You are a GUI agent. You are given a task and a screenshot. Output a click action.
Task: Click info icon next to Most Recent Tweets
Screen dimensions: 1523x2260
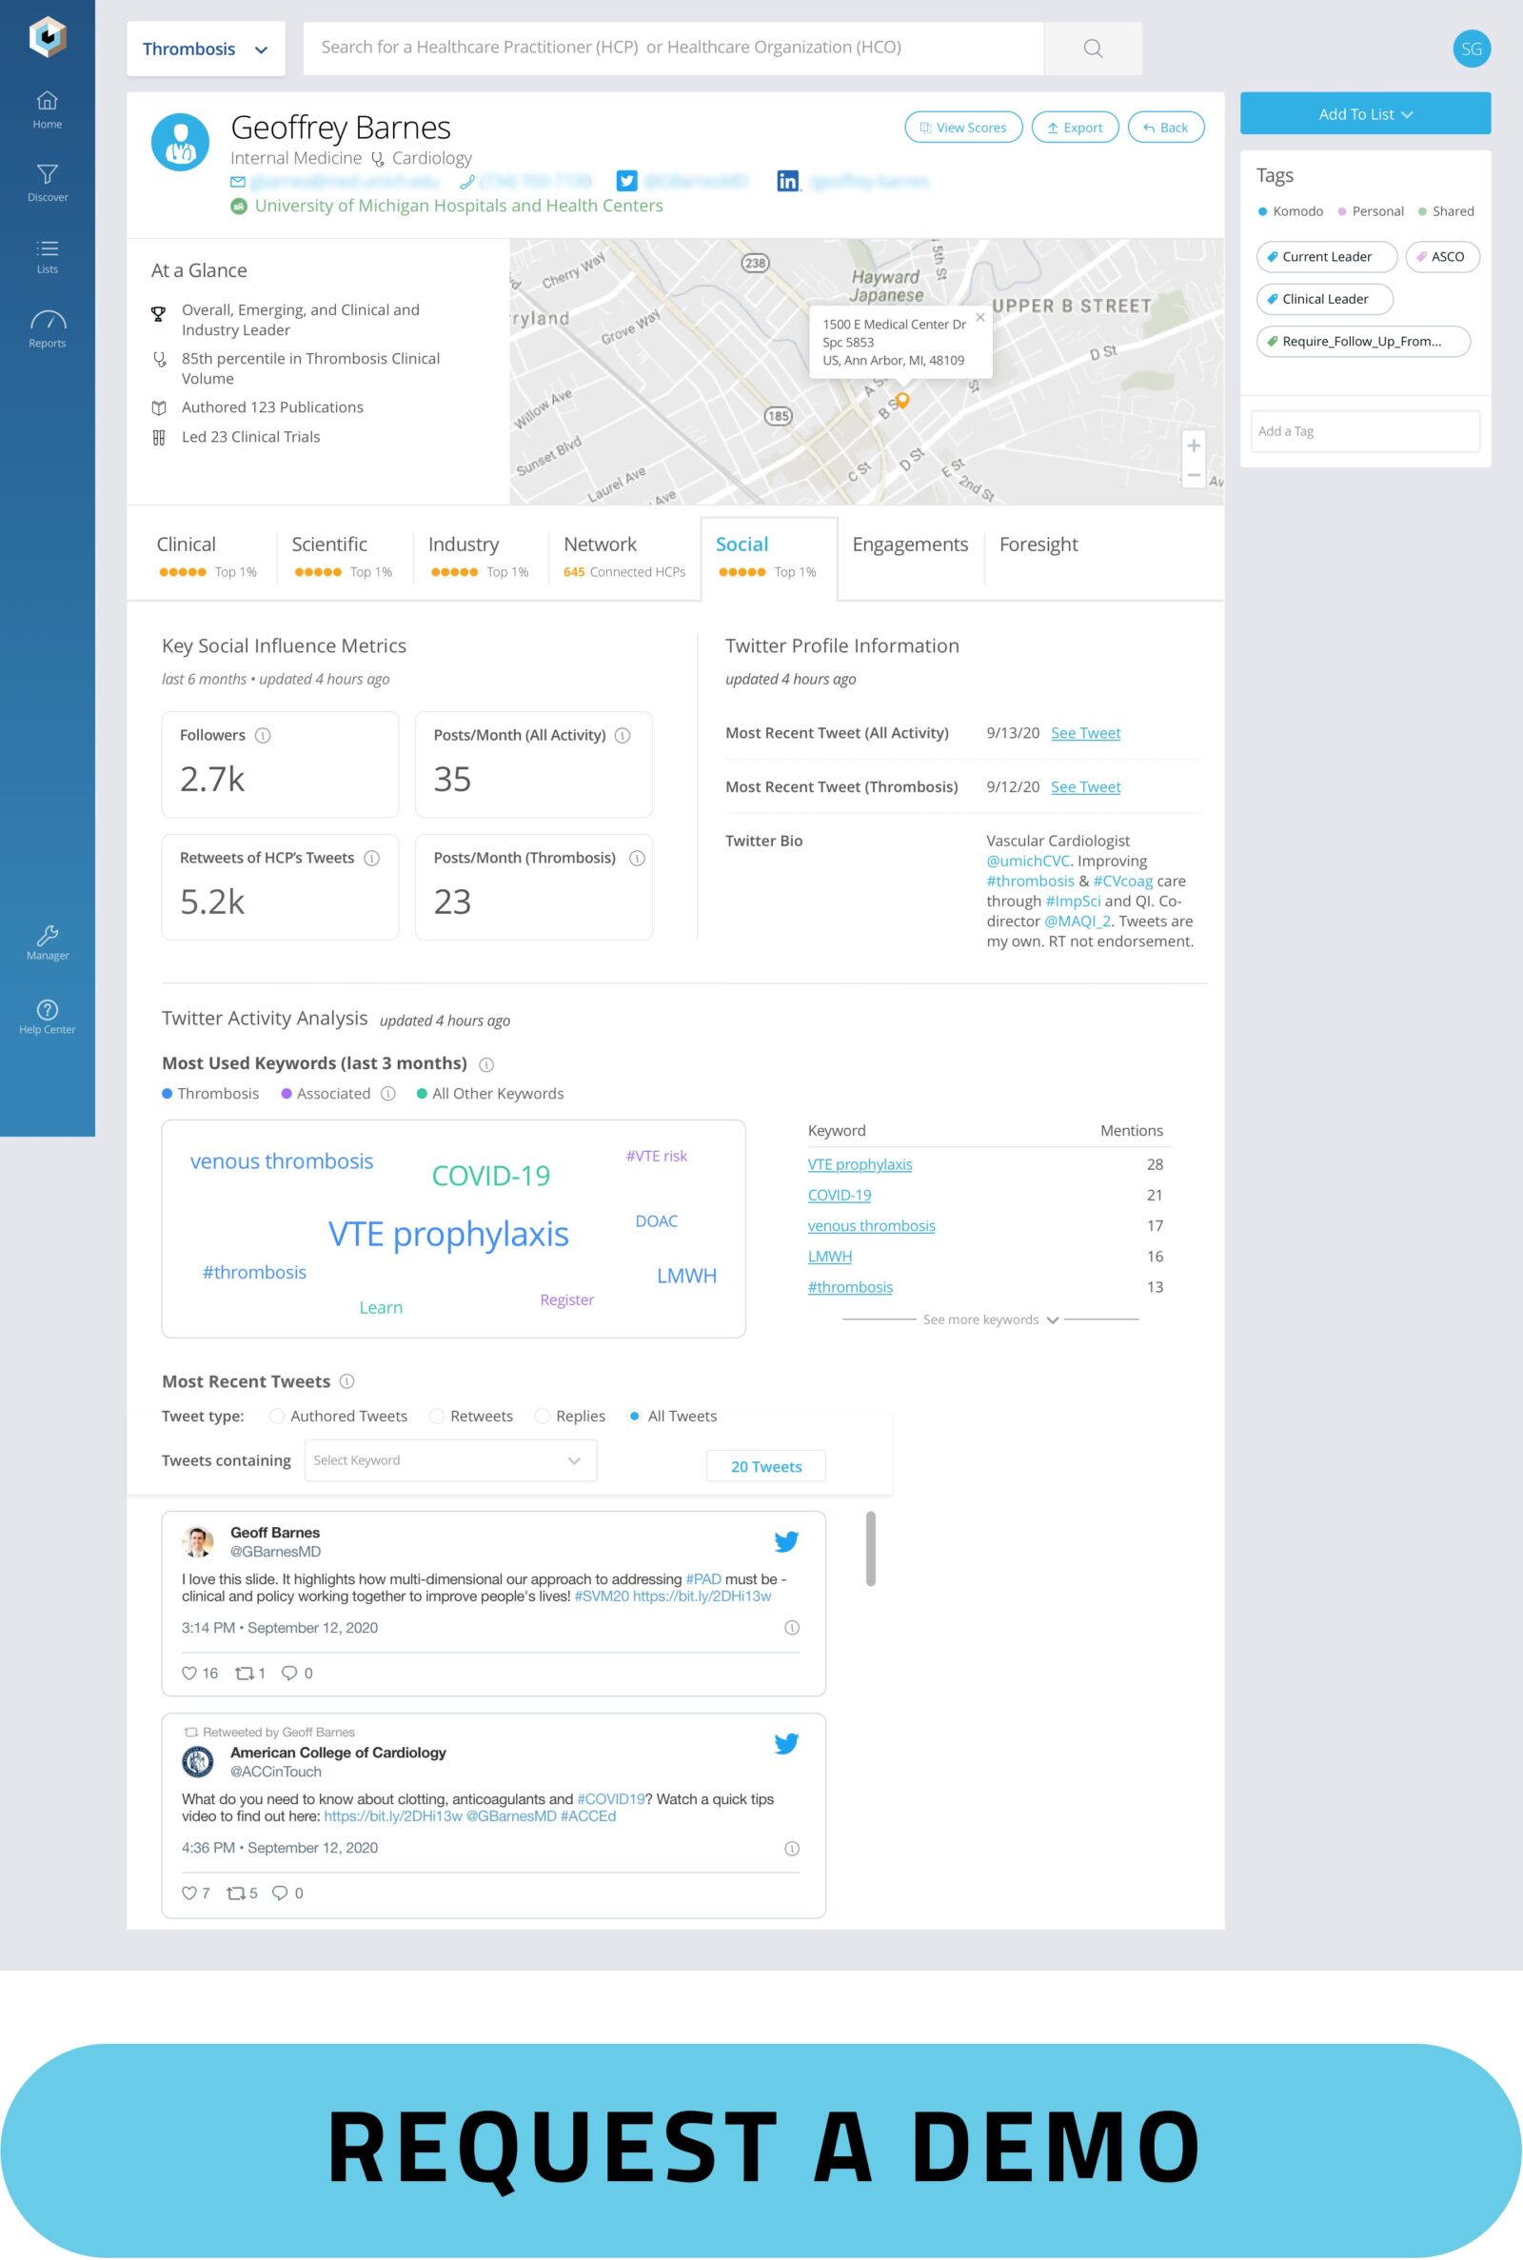point(346,1381)
